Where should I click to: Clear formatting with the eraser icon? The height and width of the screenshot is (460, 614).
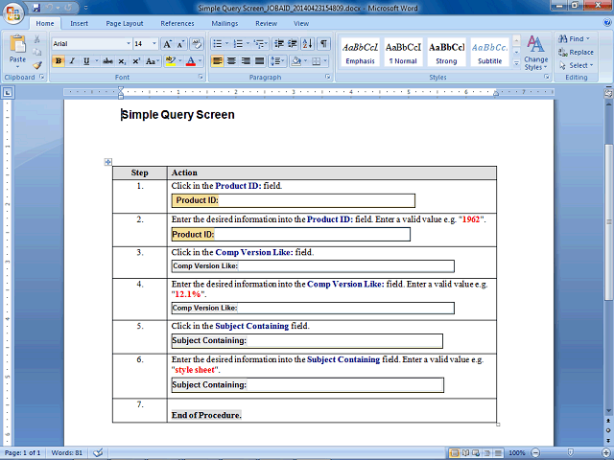point(197,44)
